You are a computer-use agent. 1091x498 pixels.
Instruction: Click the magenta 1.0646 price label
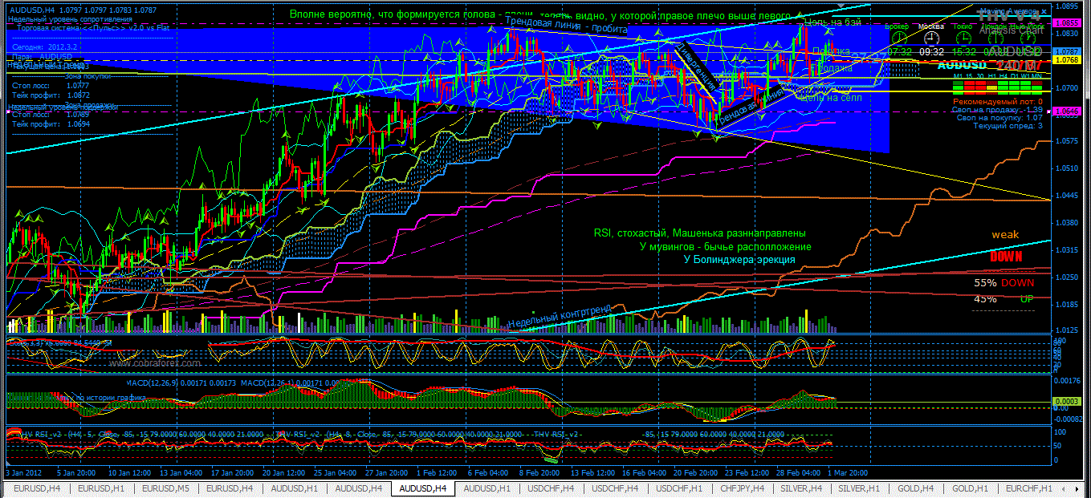tap(1065, 111)
